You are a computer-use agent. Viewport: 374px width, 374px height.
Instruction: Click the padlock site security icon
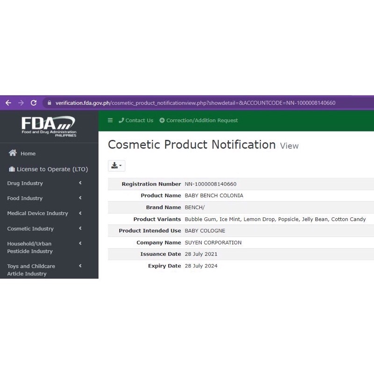(49, 103)
